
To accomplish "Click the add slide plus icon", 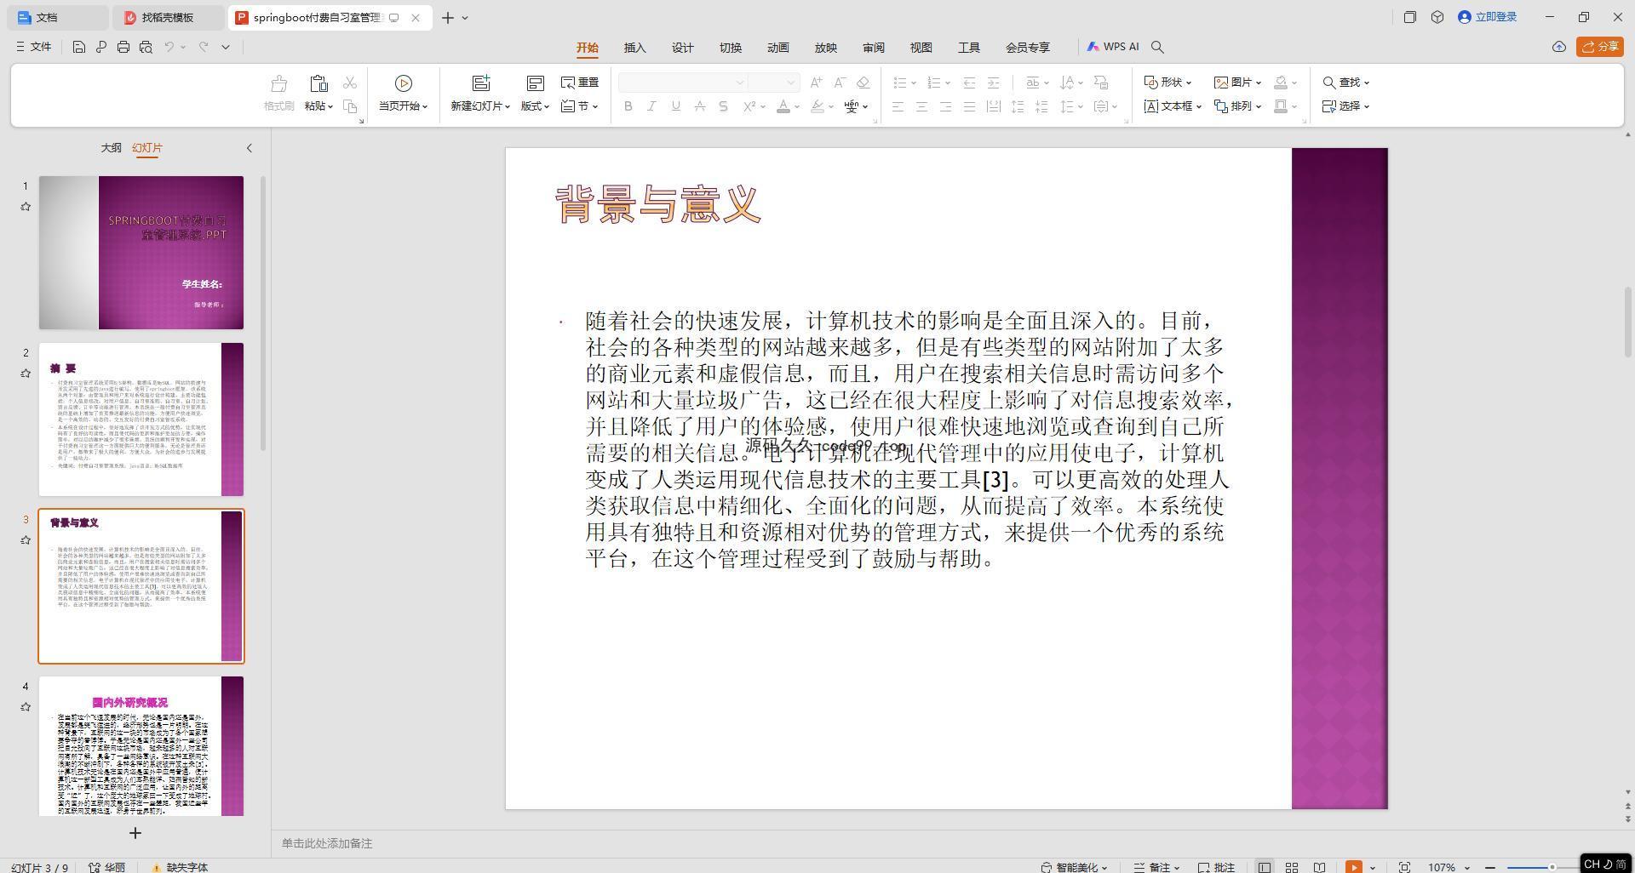I will tap(135, 833).
